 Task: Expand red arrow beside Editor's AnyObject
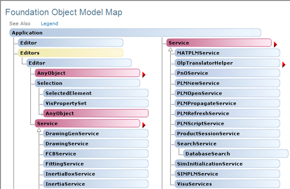[144, 75]
